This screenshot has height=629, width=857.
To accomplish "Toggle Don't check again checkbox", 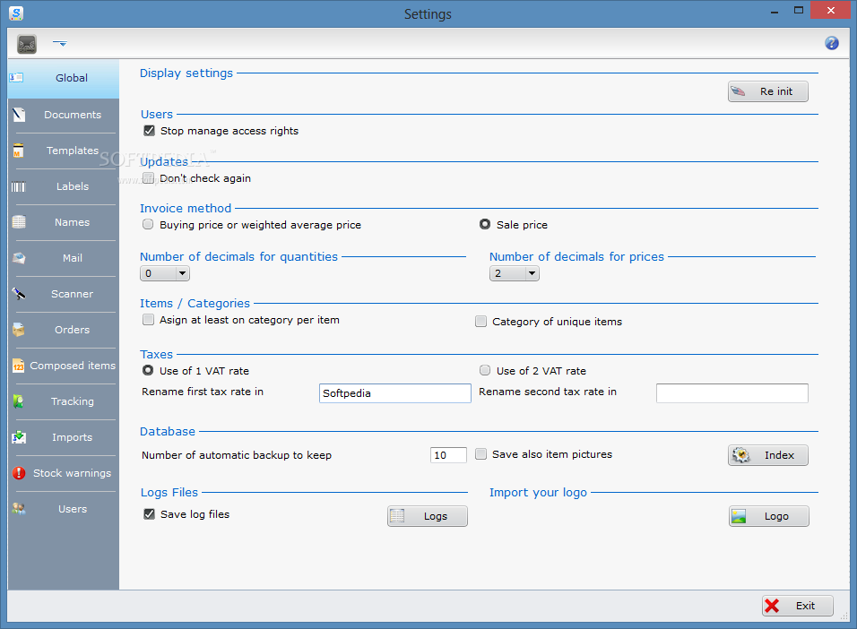I will (x=148, y=178).
